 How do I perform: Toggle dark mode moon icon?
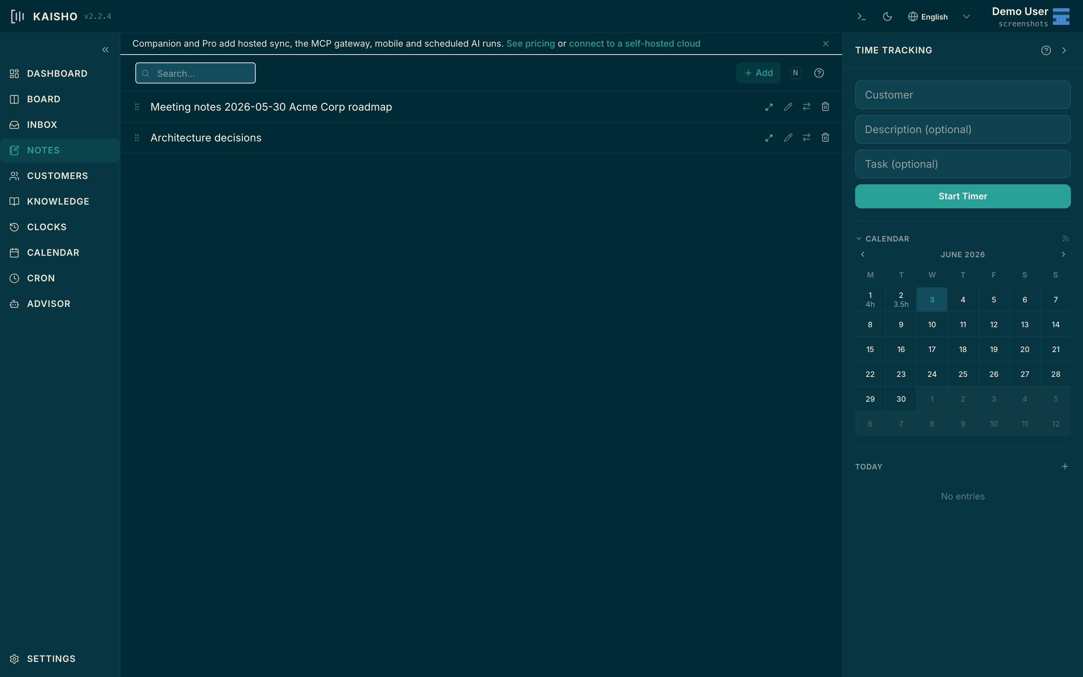click(887, 17)
